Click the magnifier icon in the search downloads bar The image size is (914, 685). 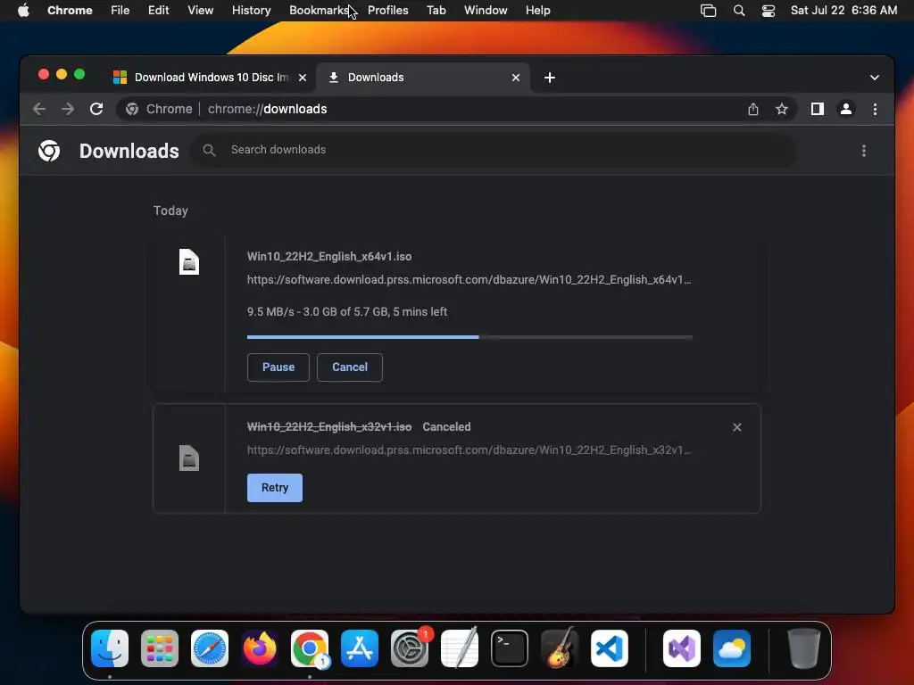pyautogui.click(x=209, y=150)
